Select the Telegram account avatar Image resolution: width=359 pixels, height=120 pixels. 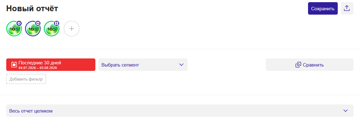click(x=14, y=29)
